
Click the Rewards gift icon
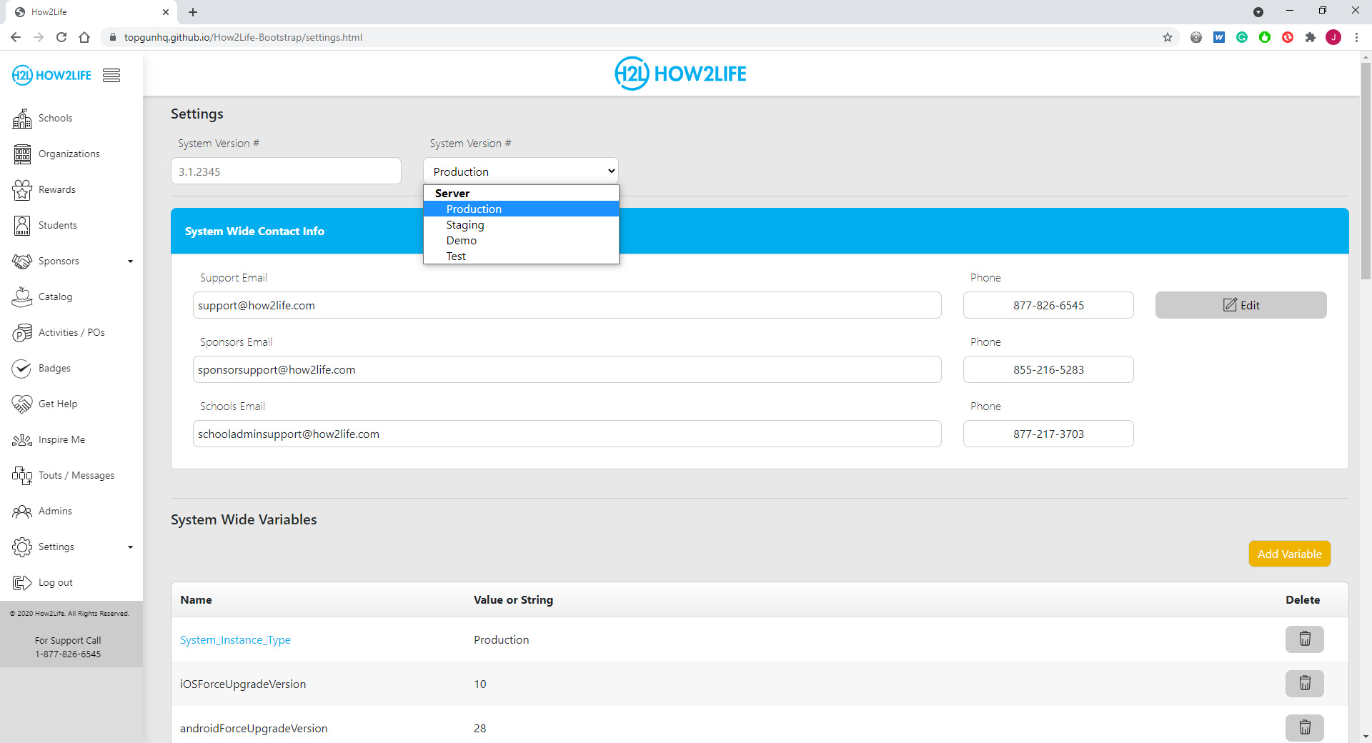coord(22,190)
